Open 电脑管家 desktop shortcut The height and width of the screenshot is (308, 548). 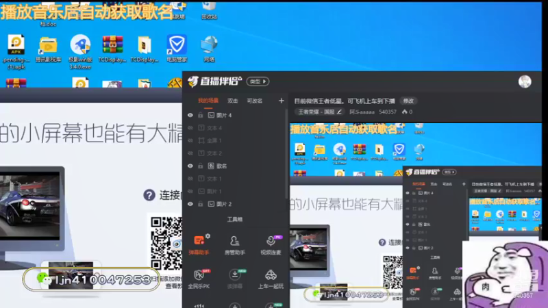click(177, 49)
